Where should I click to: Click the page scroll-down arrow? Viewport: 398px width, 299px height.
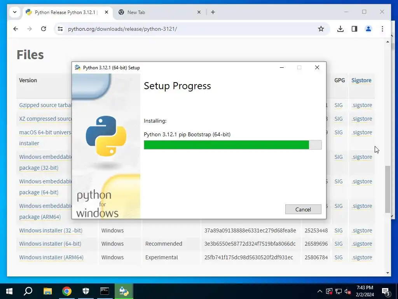pyautogui.click(x=388, y=273)
